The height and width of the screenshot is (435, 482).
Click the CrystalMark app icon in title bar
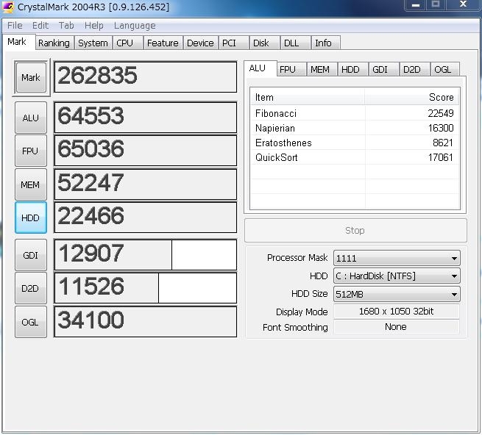point(8,7)
